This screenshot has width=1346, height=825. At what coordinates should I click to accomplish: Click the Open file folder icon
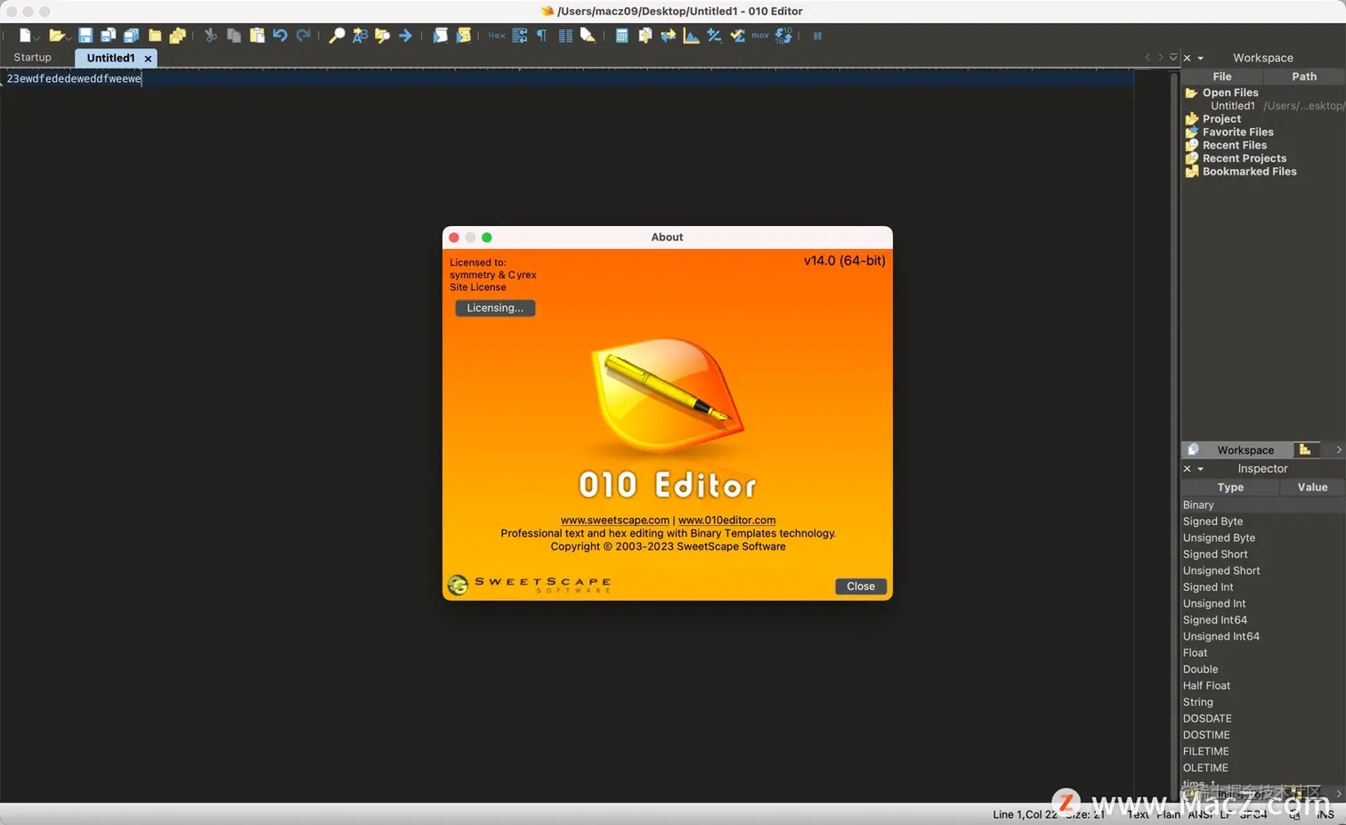(x=56, y=36)
